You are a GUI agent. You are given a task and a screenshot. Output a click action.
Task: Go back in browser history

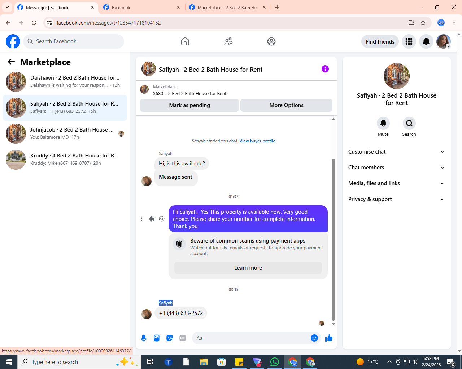pos(8,23)
